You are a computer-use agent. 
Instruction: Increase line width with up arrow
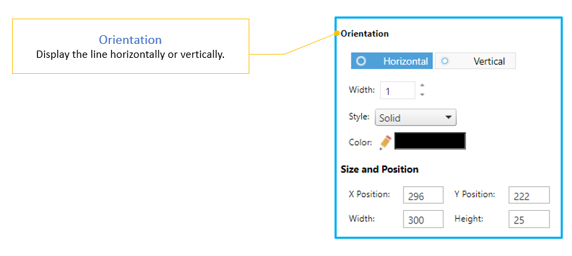click(422, 86)
